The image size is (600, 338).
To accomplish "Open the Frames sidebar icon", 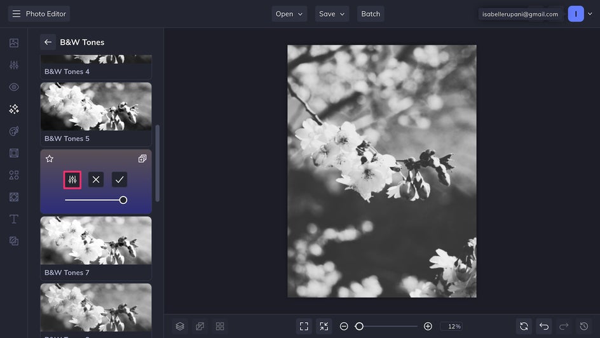I will [14, 153].
